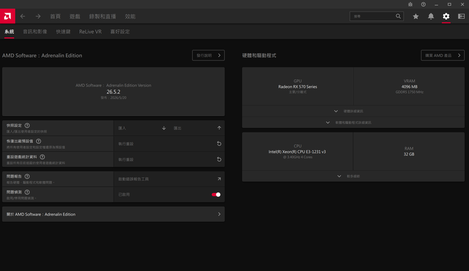Click 執行重設 for factory reset
This screenshot has height=271, width=469.
tap(126, 144)
